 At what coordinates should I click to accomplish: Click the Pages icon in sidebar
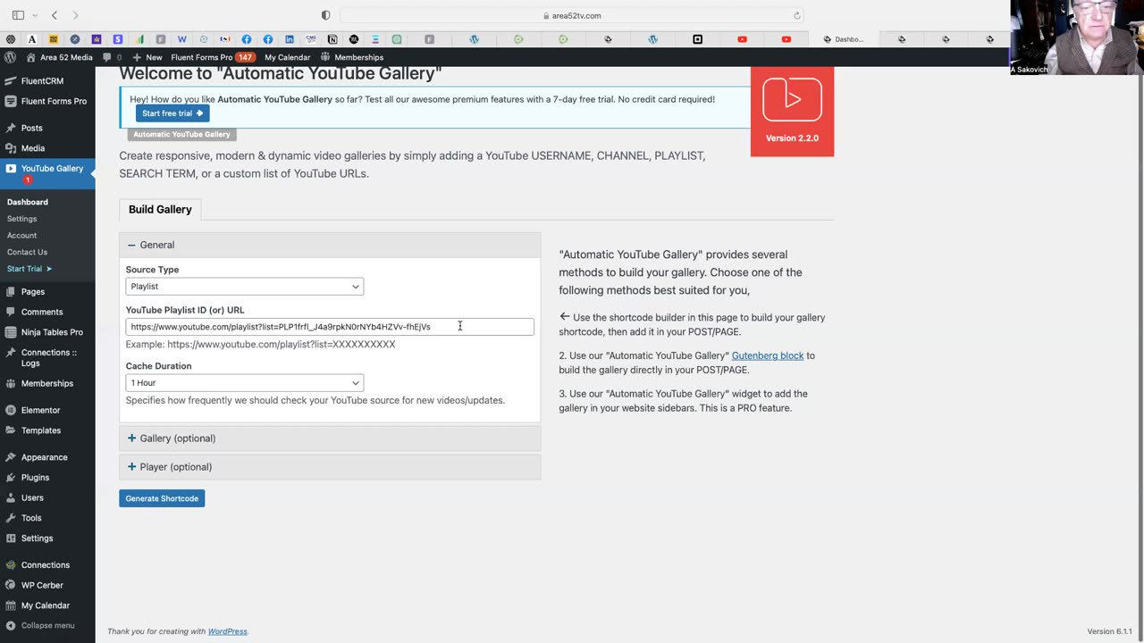coord(11,291)
